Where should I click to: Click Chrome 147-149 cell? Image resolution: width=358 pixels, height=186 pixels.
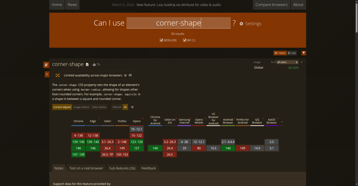[x=78, y=155]
